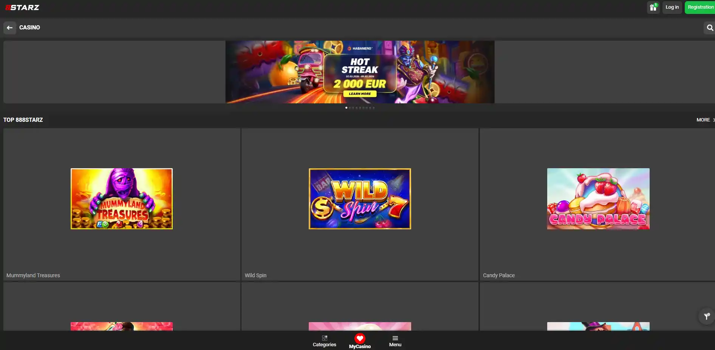715x350 pixels.
Task: Select the first banner carousel dot
Action: point(346,108)
